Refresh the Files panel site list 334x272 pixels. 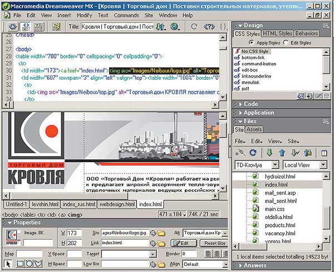(253, 153)
